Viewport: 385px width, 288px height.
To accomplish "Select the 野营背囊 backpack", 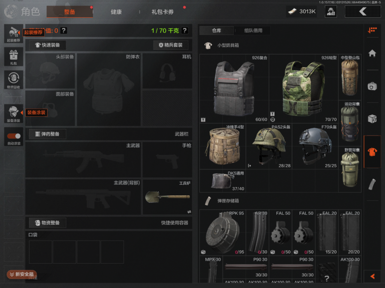I will tap(350, 169).
